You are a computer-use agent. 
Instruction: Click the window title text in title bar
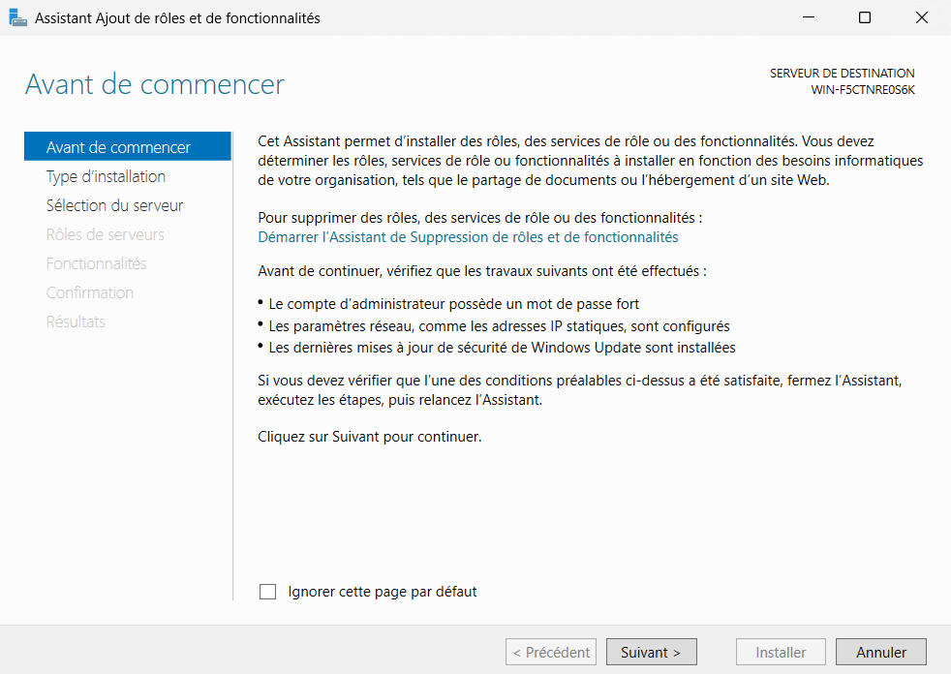click(177, 18)
